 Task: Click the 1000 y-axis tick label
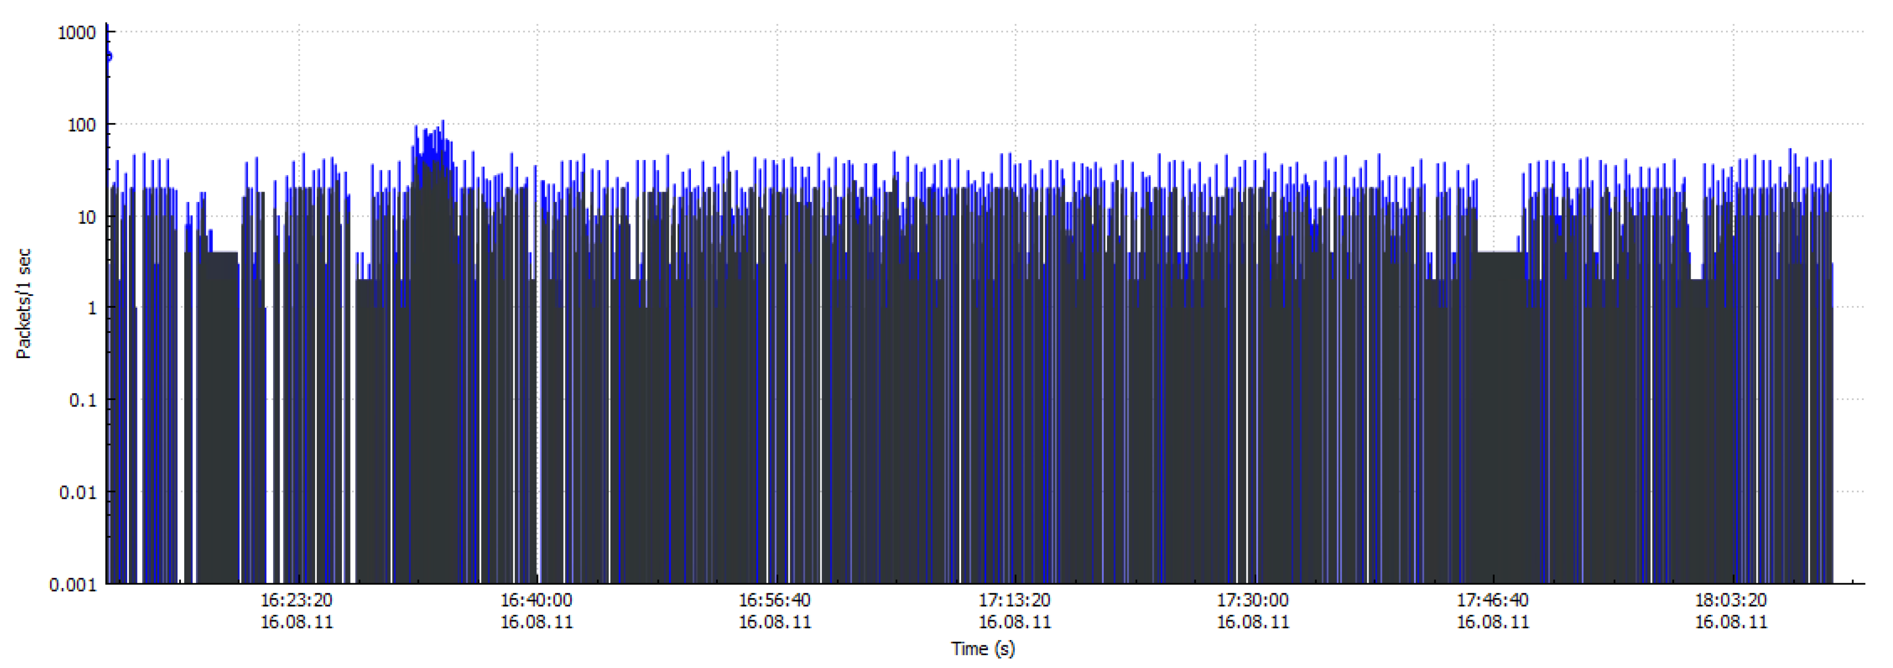click(76, 33)
